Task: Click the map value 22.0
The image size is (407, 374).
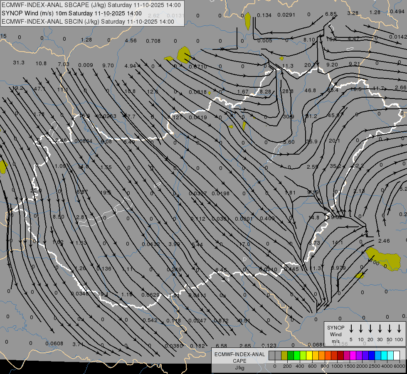Action: 36,190
